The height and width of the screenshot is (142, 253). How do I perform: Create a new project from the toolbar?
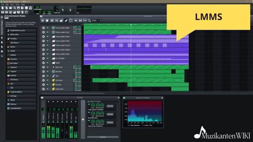point(3,8)
